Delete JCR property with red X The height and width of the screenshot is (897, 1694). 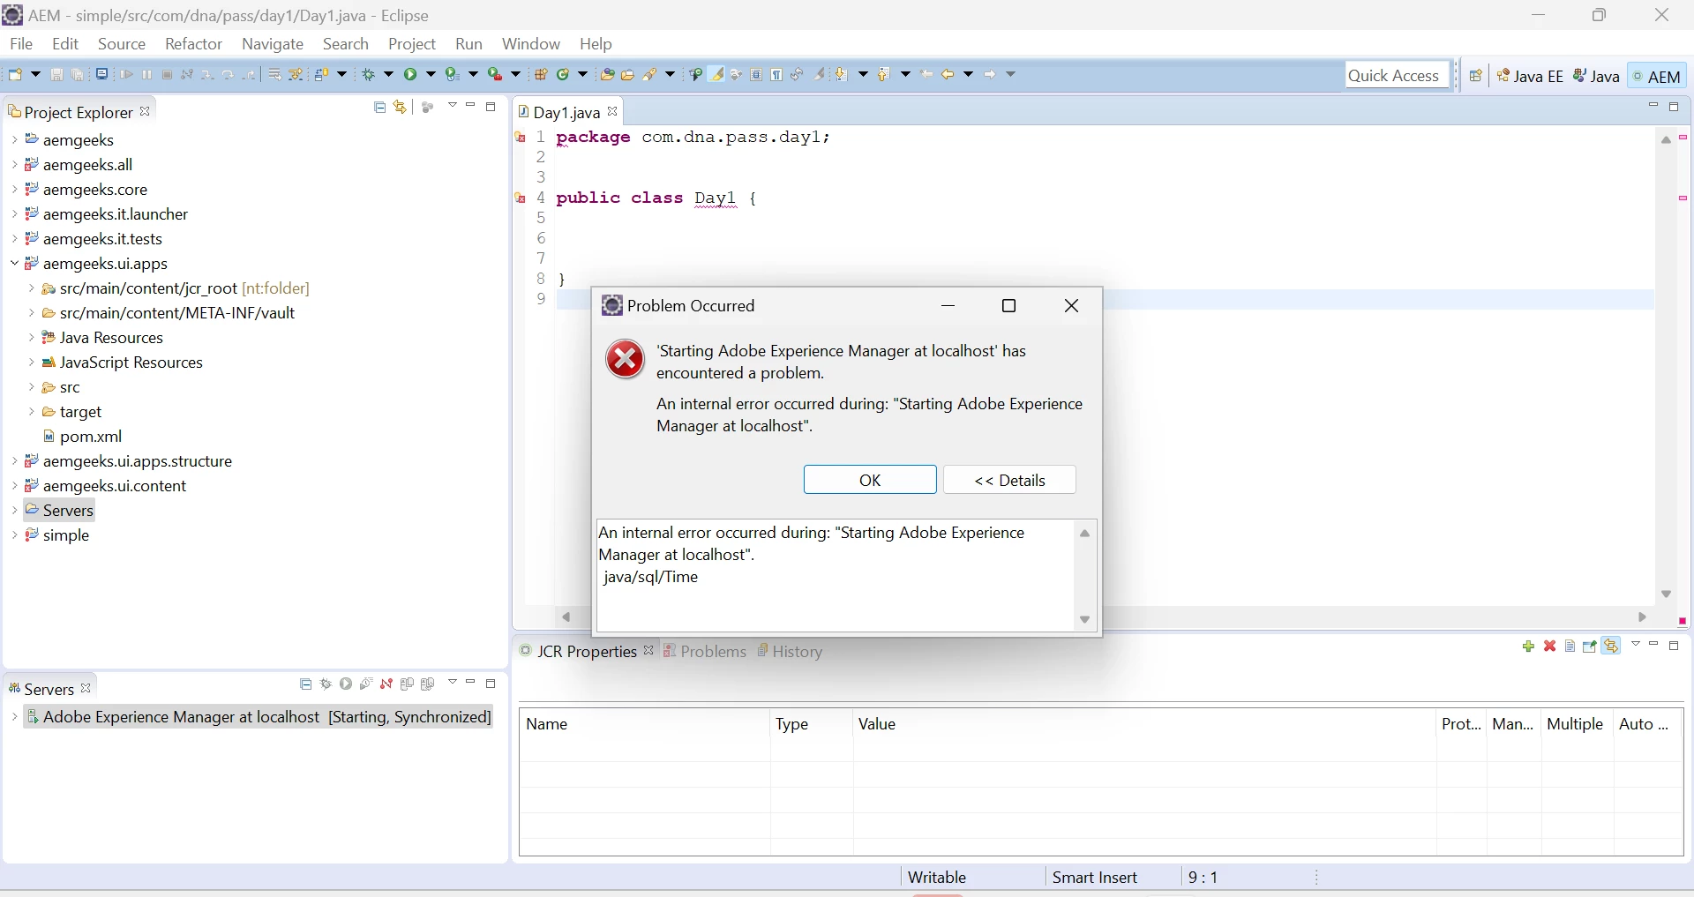pos(1549,647)
